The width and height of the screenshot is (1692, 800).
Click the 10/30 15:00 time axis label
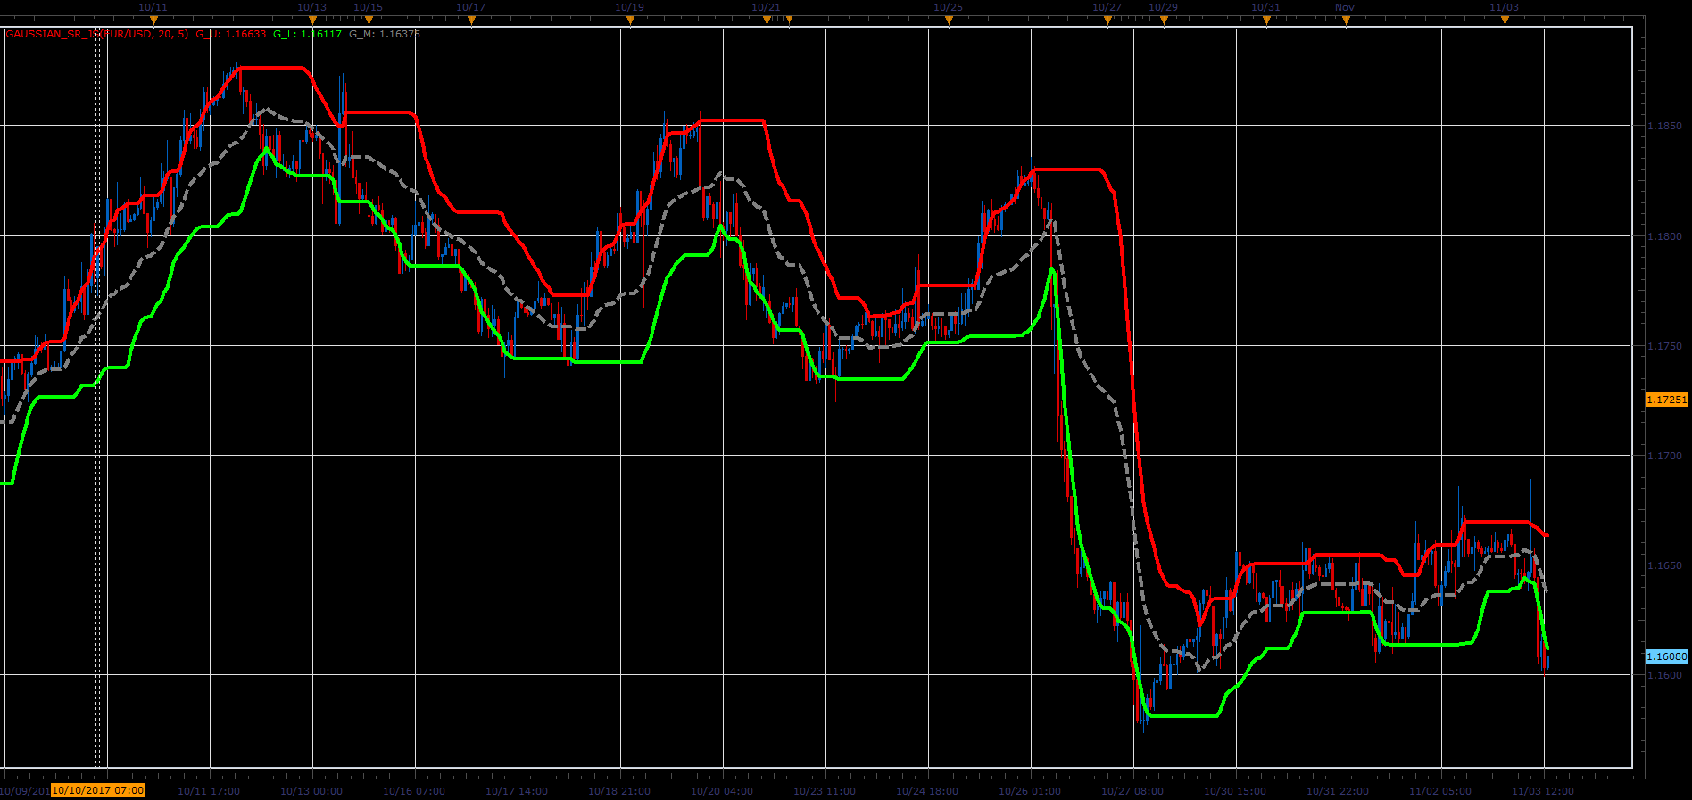tap(1235, 791)
